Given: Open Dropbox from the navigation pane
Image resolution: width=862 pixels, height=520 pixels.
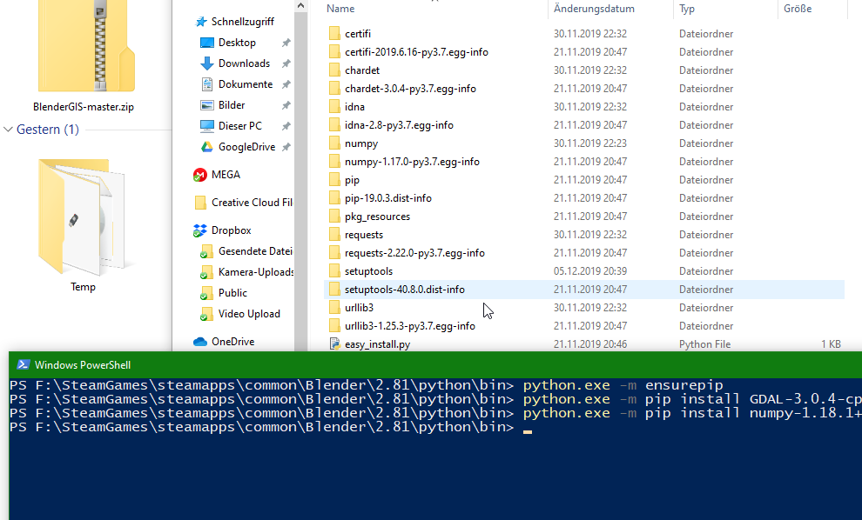Looking at the screenshot, I should pos(232,230).
